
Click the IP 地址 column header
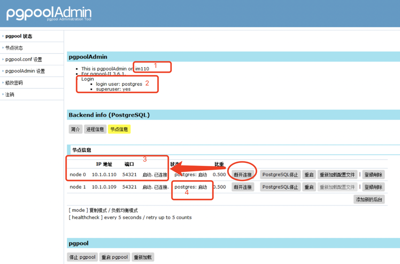104,164
